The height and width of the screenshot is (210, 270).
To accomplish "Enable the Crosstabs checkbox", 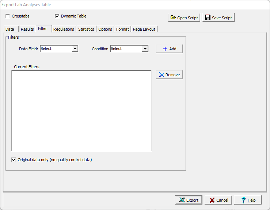I will pos(8,16).
